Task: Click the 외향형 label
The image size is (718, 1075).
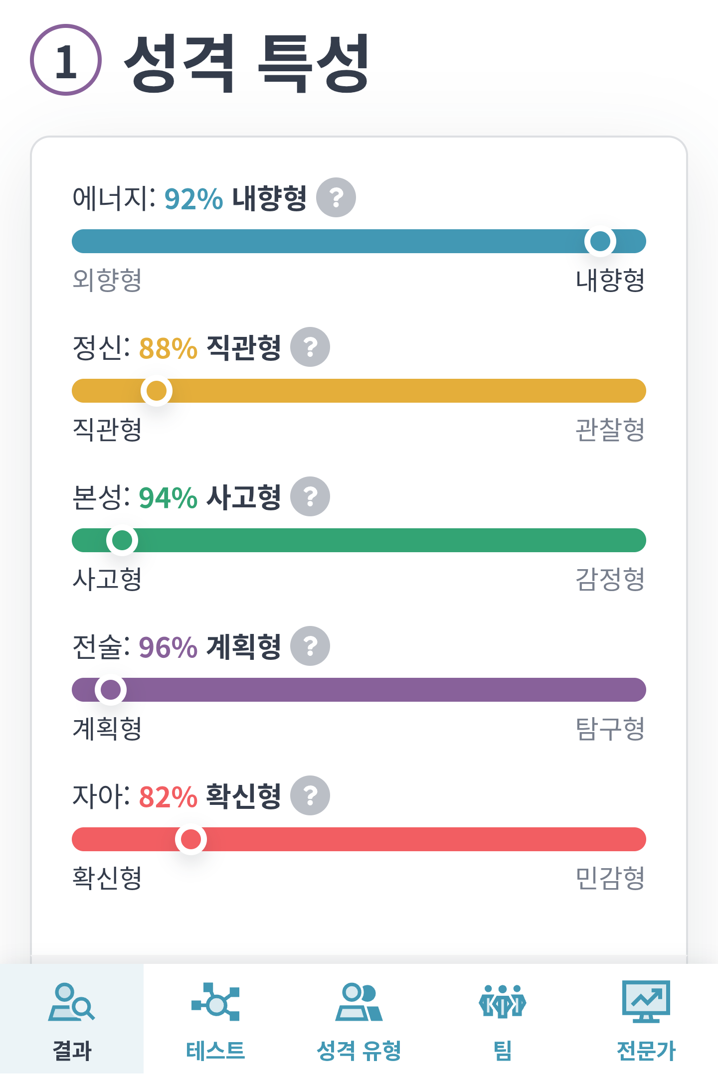Action: tap(107, 280)
